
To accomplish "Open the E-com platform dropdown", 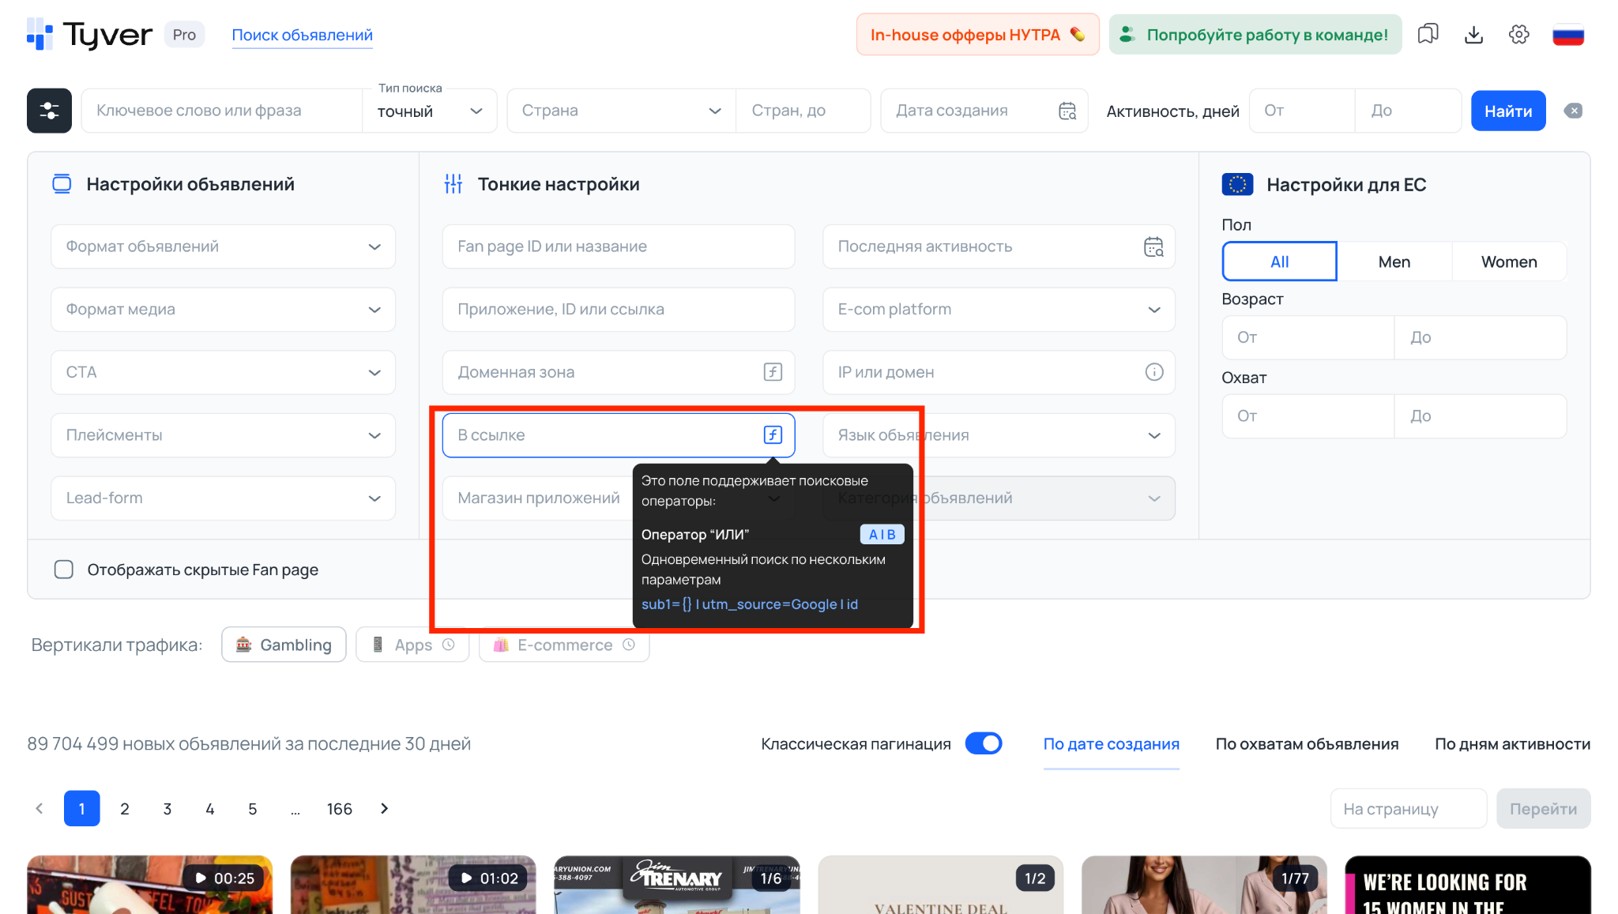I will click(999, 310).
